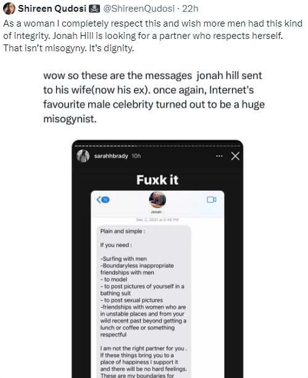The width and height of the screenshot is (308, 378).
Task: Click the sarahhbrady username in the story
Action: pos(111,156)
